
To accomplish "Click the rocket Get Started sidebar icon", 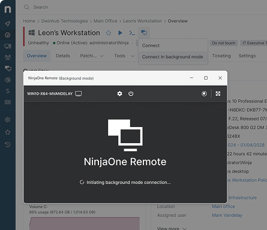I will coord(8,24).
